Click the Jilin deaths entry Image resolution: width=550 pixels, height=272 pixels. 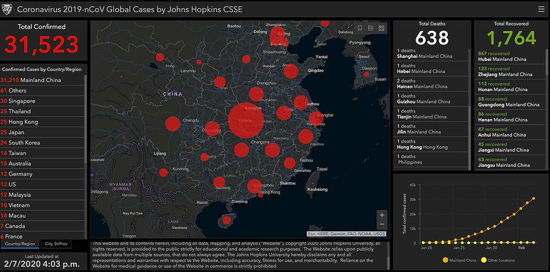tap(431, 129)
